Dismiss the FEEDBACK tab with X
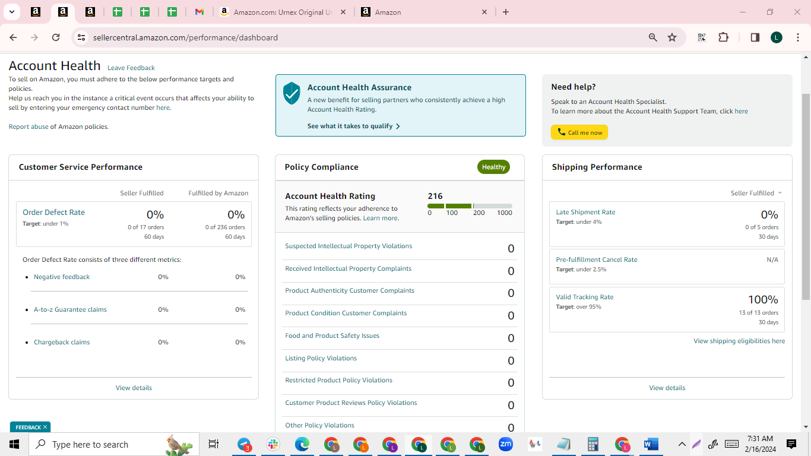 click(45, 427)
